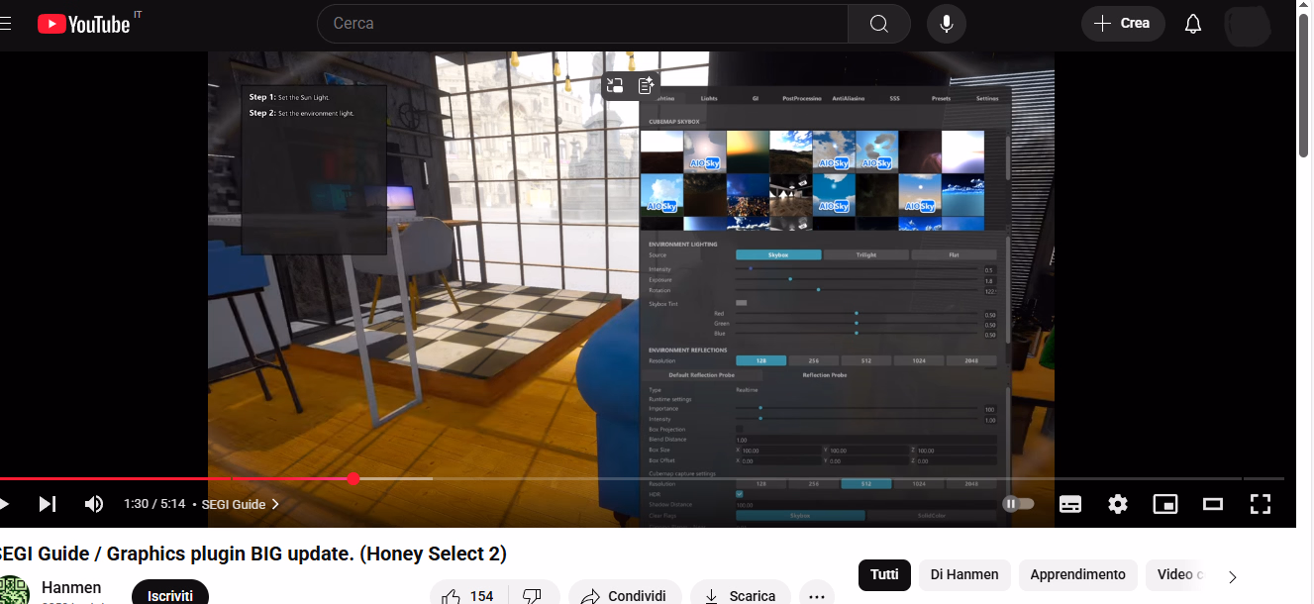This screenshot has width=1314, height=604.
Task: Click the 154 like count
Action: click(481, 596)
